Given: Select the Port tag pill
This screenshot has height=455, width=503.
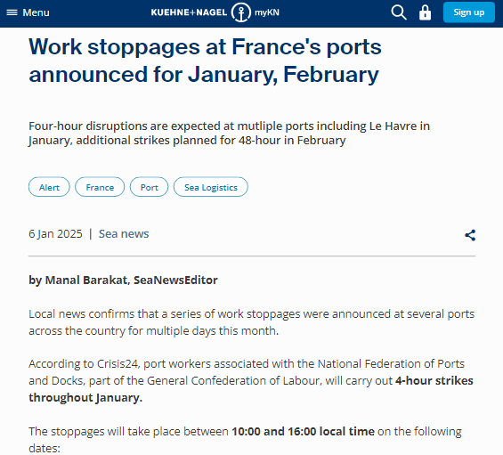Looking at the screenshot, I should 150,187.
